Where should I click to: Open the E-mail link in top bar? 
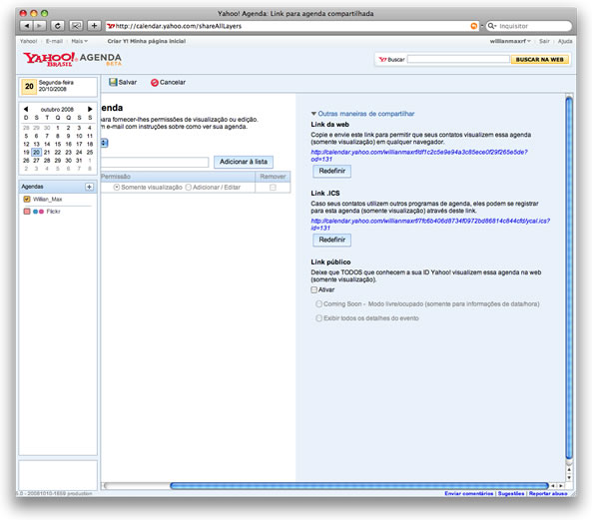click(54, 41)
